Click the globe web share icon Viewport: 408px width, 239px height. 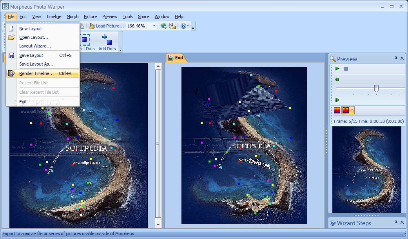click(163, 26)
